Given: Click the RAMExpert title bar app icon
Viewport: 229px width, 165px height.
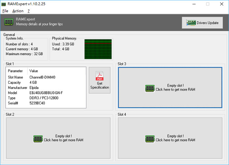Looking at the screenshot, I should [x=4, y=4].
